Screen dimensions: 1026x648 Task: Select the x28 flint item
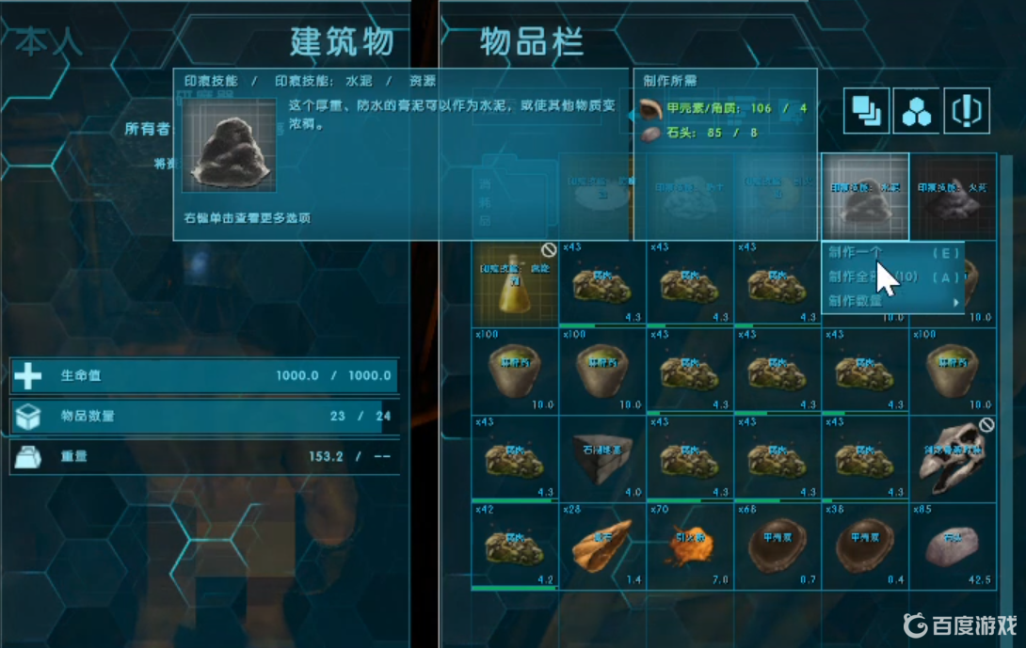coord(602,546)
